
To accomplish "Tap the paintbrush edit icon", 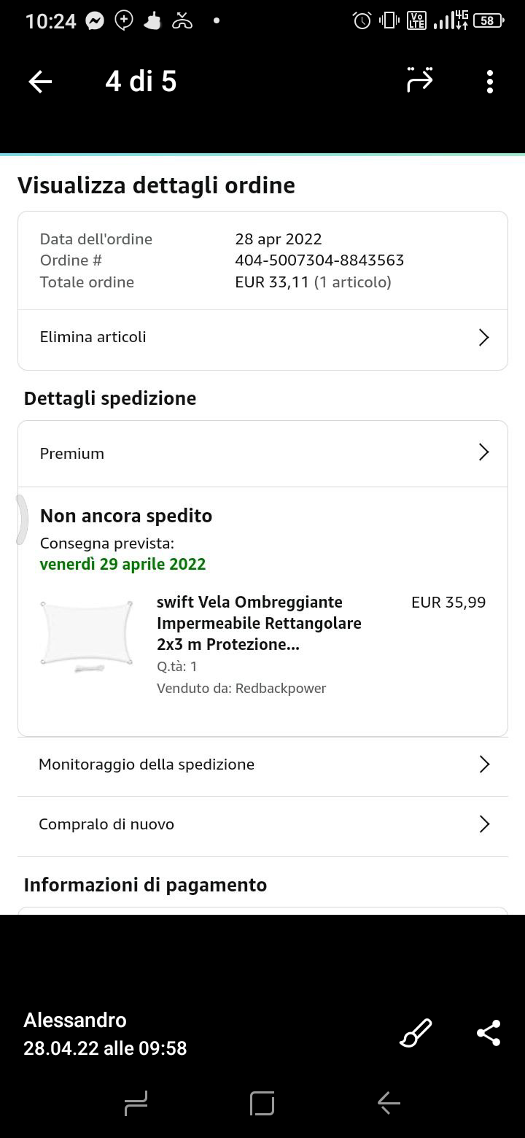I will click(x=416, y=1033).
